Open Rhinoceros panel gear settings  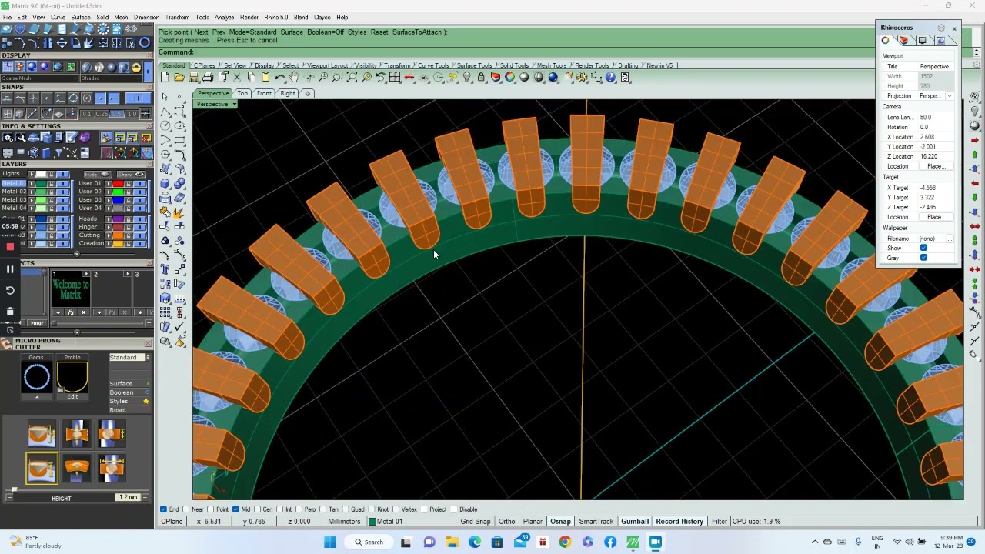click(940, 28)
